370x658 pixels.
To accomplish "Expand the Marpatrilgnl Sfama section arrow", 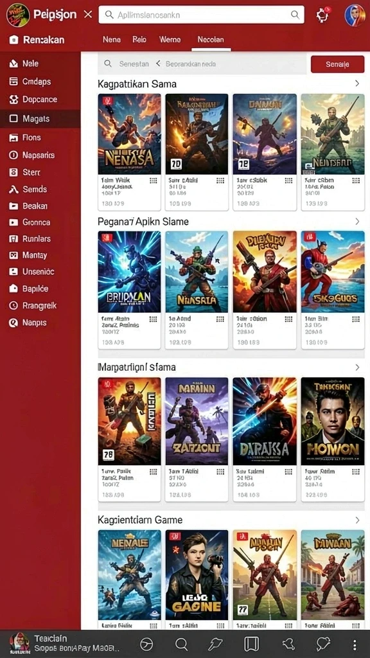I will [357, 367].
